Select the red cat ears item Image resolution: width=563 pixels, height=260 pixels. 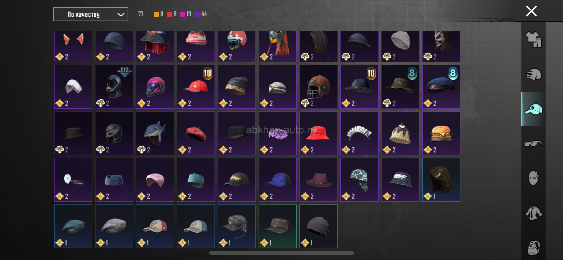click(x=73, y=46)
